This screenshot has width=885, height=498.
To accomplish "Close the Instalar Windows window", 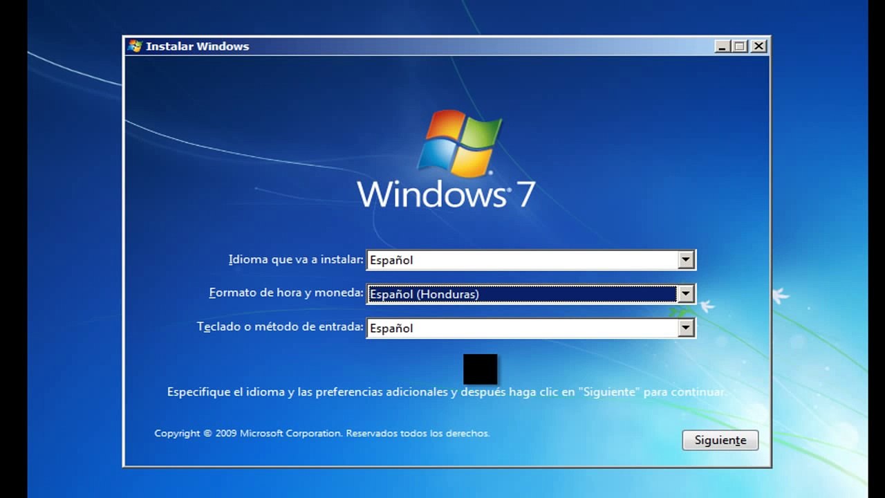I will 758,46.
